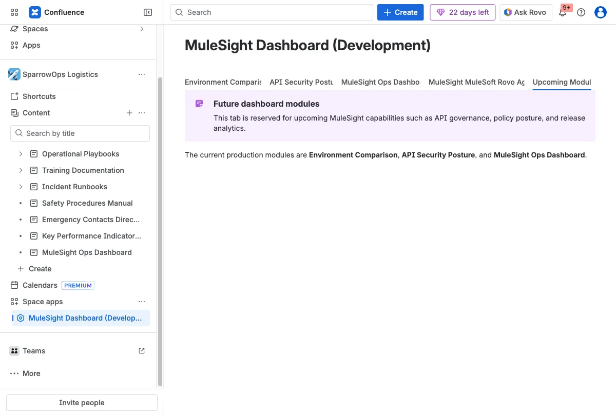Click the Confluence logo icon
Screen dimensions: 616x417
click(34, 12)
